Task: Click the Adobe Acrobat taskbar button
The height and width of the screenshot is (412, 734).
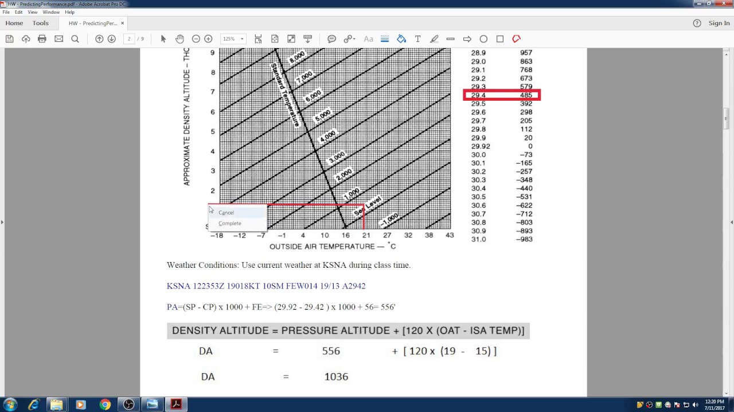Action: pos(176,405)
